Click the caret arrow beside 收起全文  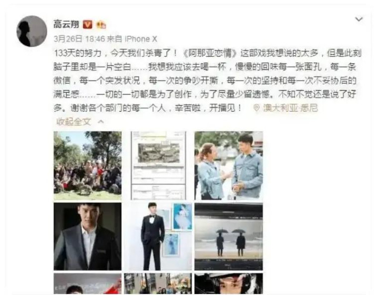click(101, 122)
